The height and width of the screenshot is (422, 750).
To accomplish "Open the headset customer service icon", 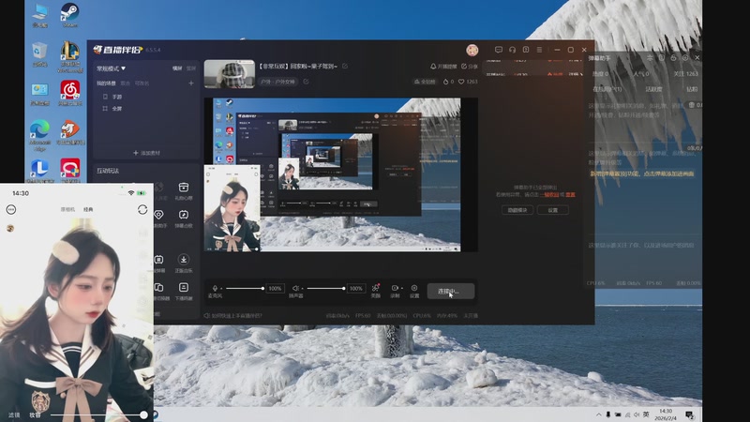I will [x=512, y=50].
